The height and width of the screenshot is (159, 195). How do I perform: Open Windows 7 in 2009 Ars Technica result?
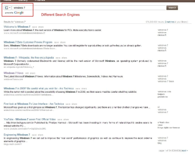38,88
